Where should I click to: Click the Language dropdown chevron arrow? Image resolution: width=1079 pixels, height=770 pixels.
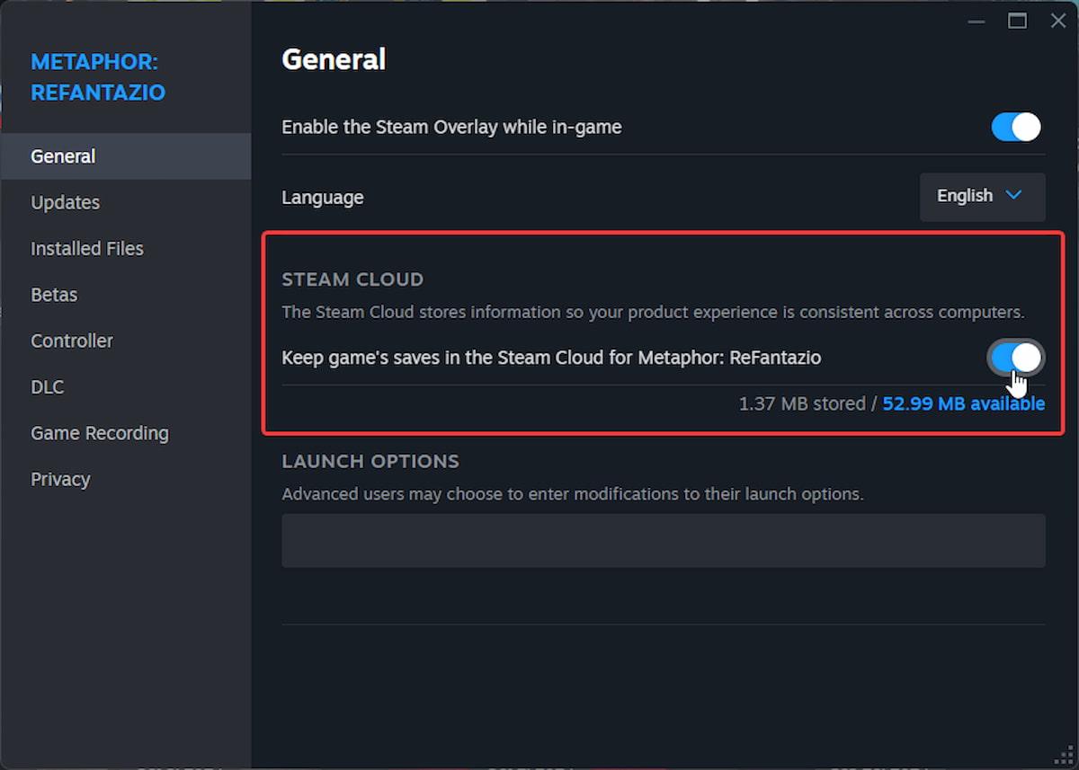point(1014,196)
